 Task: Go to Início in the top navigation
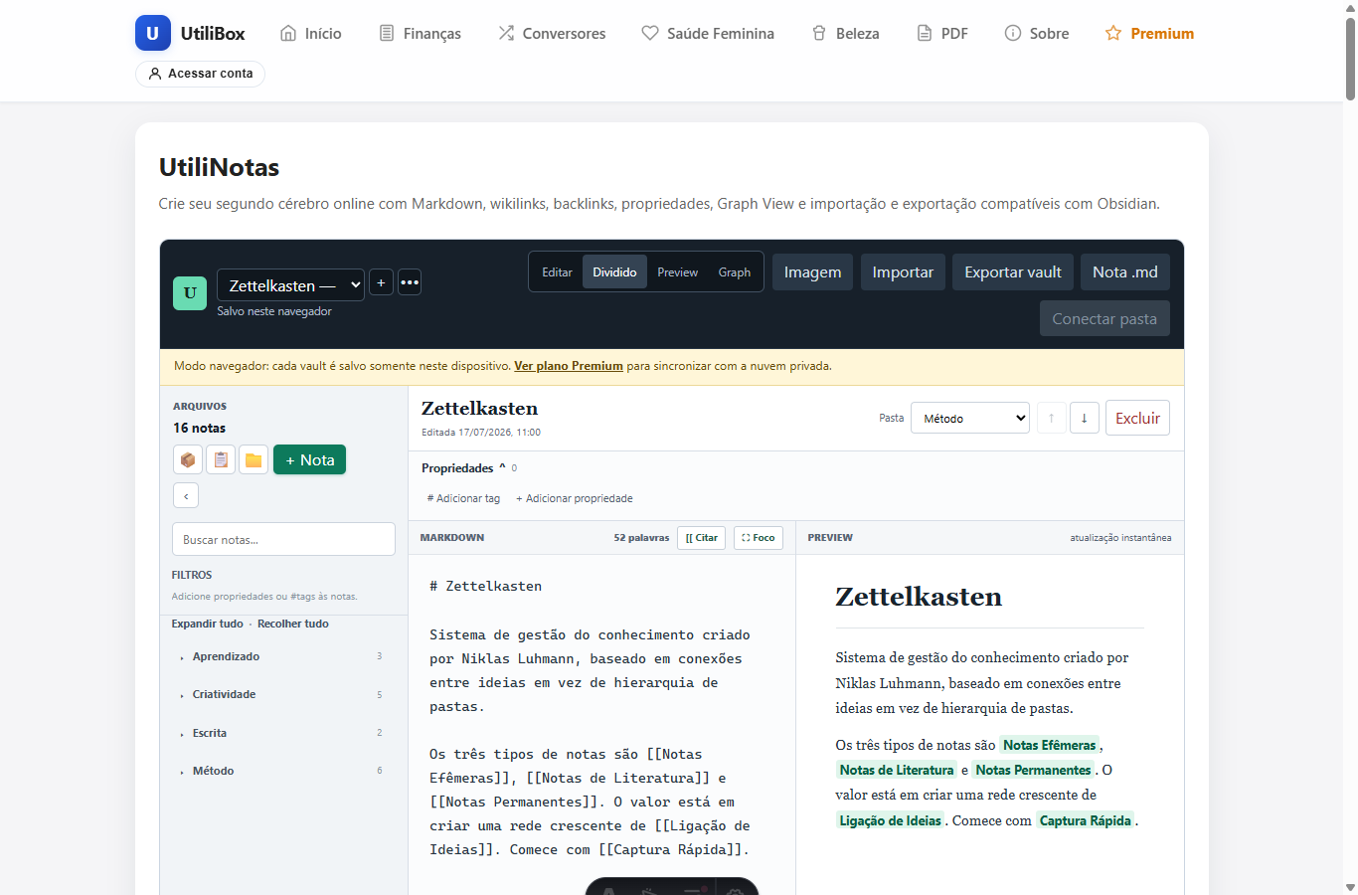(311, 33)
